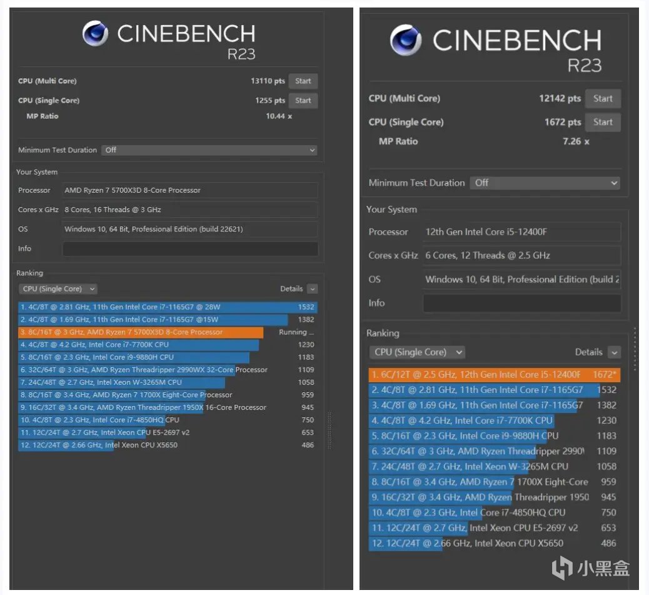Click the Info field in right window
This screenshot has height=595, width=649.
click(522, 303)
